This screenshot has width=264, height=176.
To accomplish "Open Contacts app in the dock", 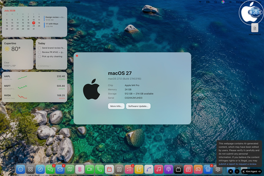I will (119, 169).
